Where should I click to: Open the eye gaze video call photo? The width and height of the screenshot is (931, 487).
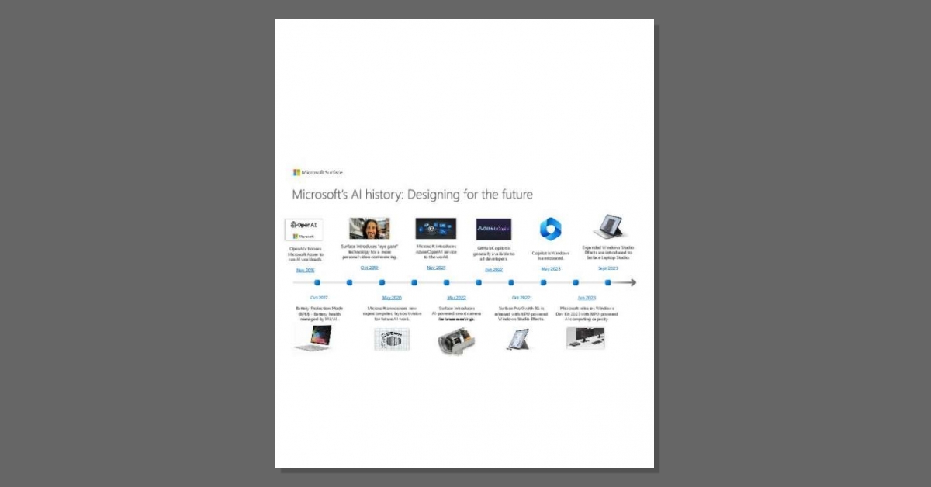[x=369, y=229]
